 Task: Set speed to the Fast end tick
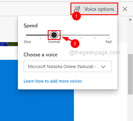click(109, 38)
